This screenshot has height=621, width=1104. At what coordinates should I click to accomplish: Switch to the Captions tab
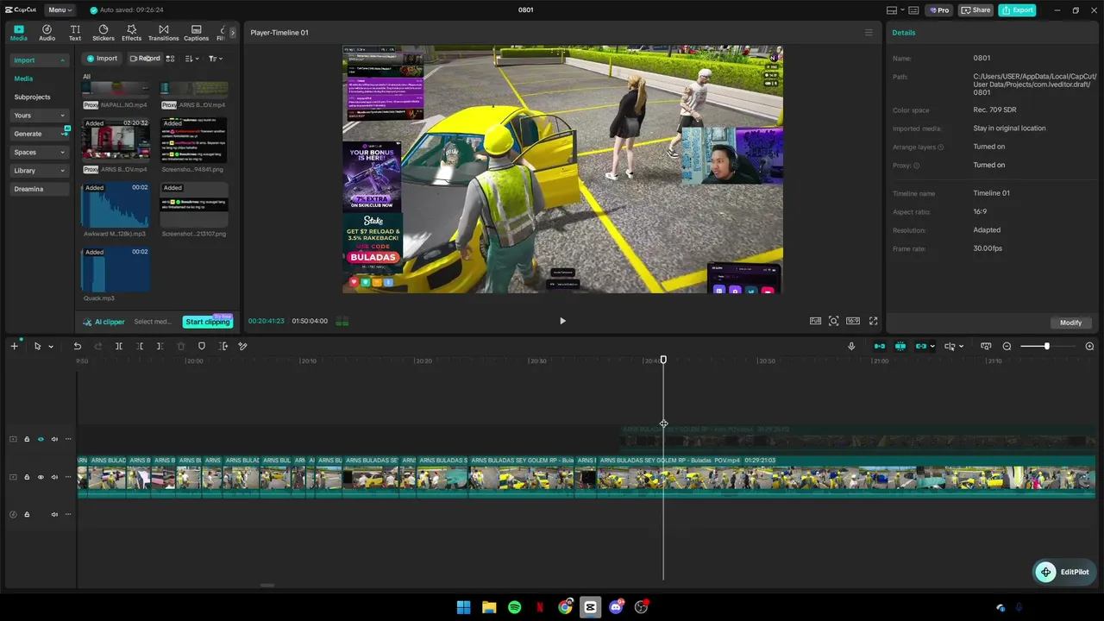196,33
